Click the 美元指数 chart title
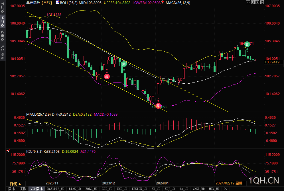 33,3
